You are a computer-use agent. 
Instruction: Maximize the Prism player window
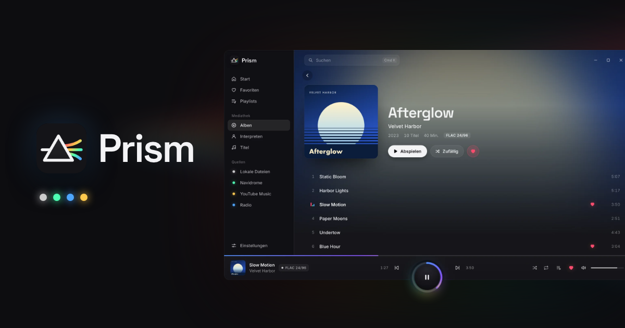(x=608, y=60)
